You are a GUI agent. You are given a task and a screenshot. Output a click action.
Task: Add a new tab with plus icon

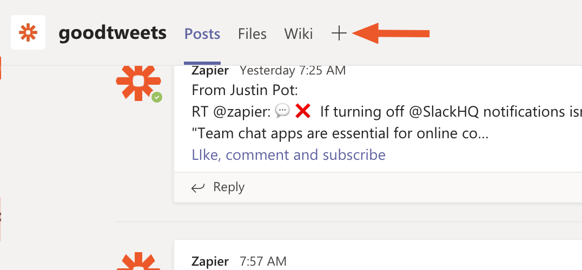[339, 33]
